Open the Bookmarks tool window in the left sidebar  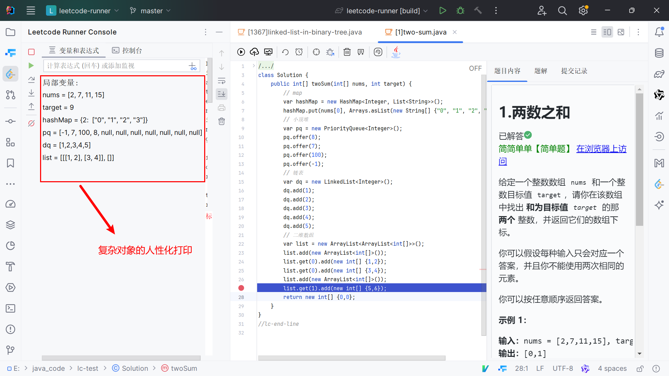point(10,163)
